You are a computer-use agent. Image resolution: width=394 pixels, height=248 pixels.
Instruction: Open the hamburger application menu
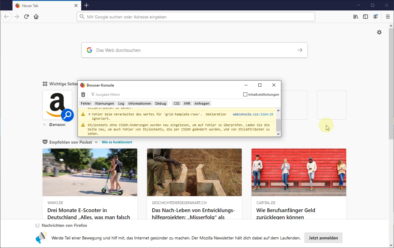[x=388, y=17]
